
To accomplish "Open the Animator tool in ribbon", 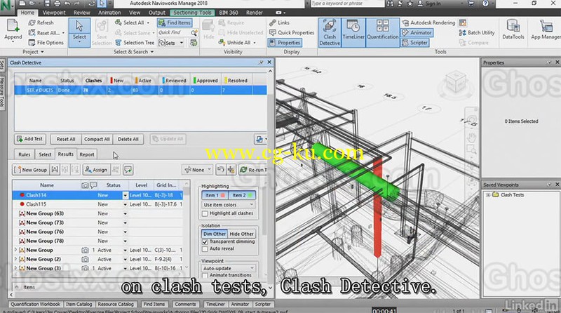I will [417, 32].
